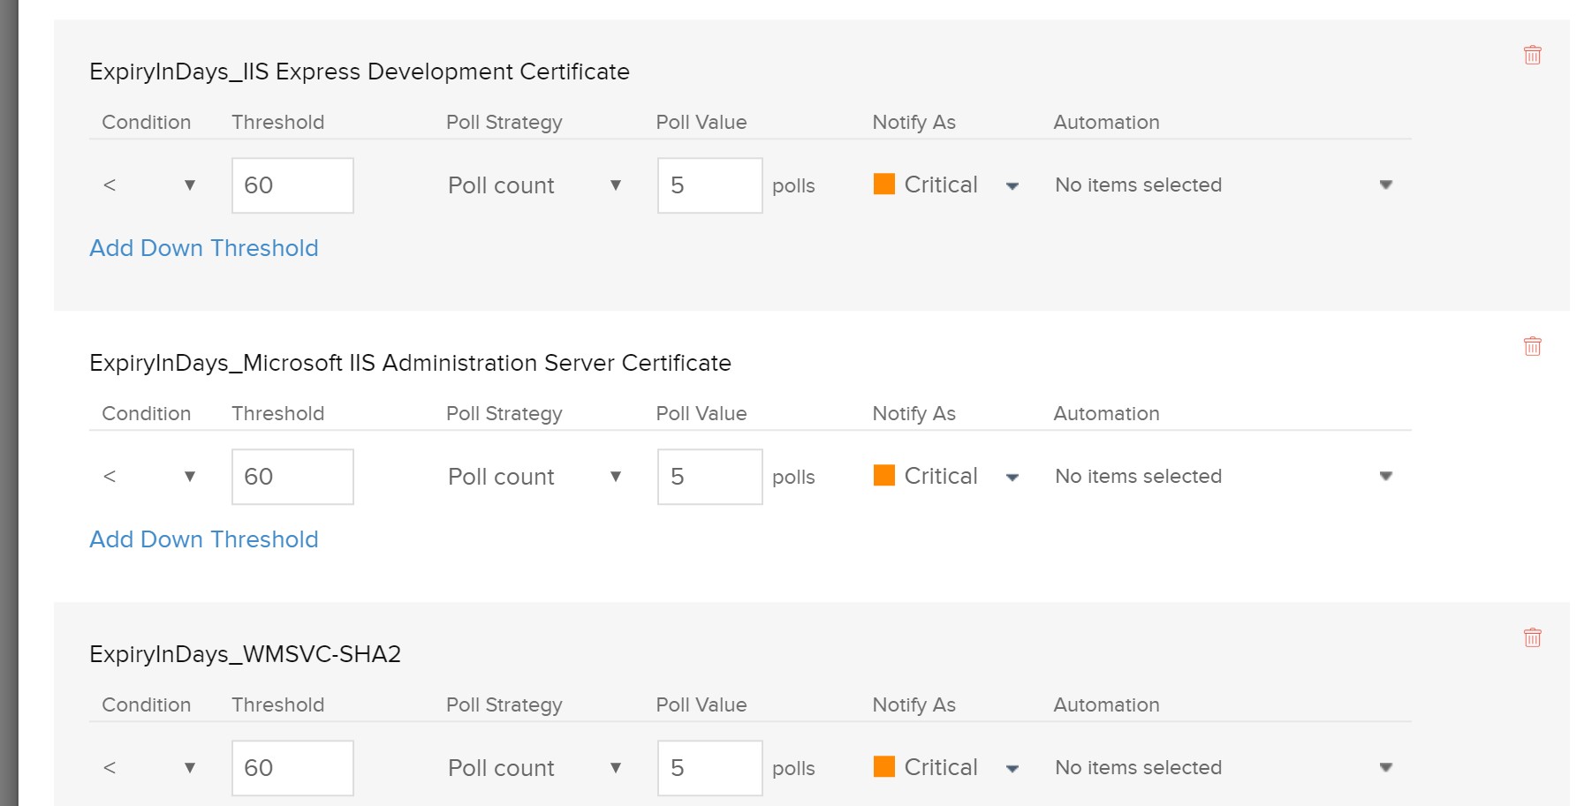This screenshot has height=806, width=1592.
Task: Change Notify As Critical for Microsoft IIS Administration certificate
Action: (947, 477)
